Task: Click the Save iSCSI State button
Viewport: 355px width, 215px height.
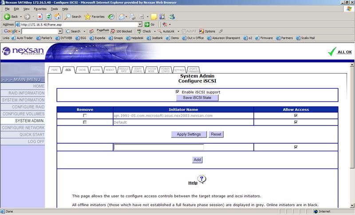Action: click(x=197, y=98)
